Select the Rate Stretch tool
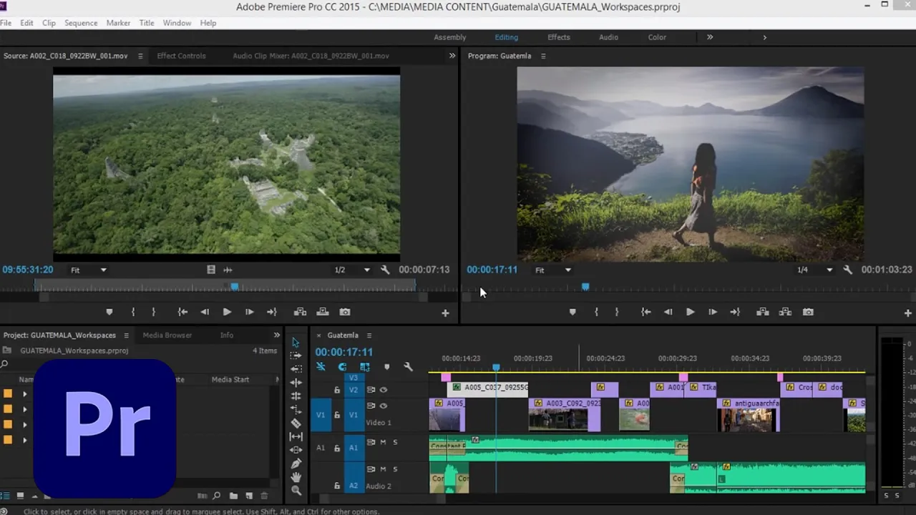916x515 pixels. coord(296,409)
